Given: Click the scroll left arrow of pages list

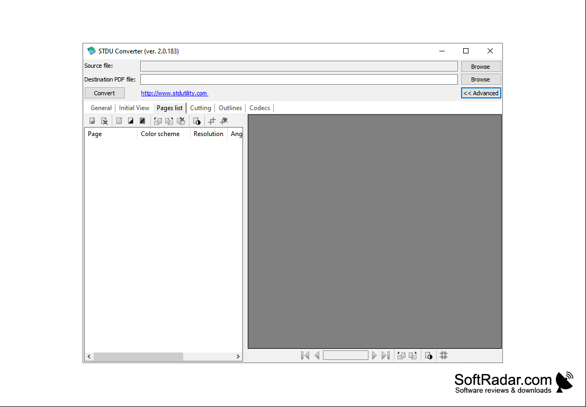Looking at the screenshot, I should coord(89,357).
